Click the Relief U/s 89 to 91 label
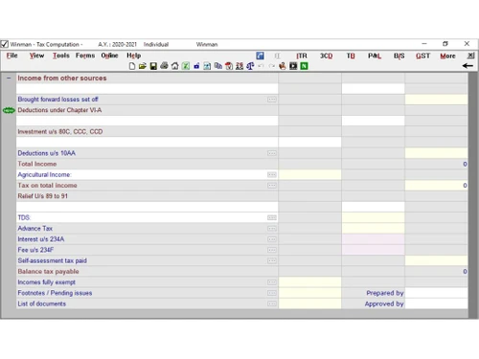 click(x=42, y=196)
